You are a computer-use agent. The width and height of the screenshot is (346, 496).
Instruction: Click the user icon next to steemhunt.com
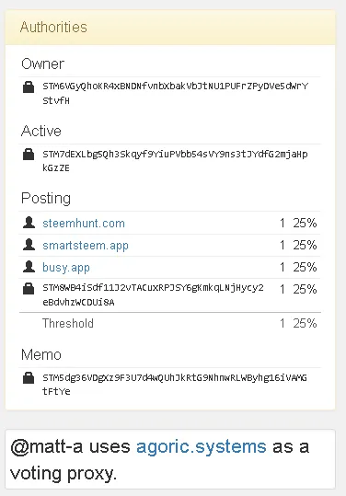tap(29, 223)
